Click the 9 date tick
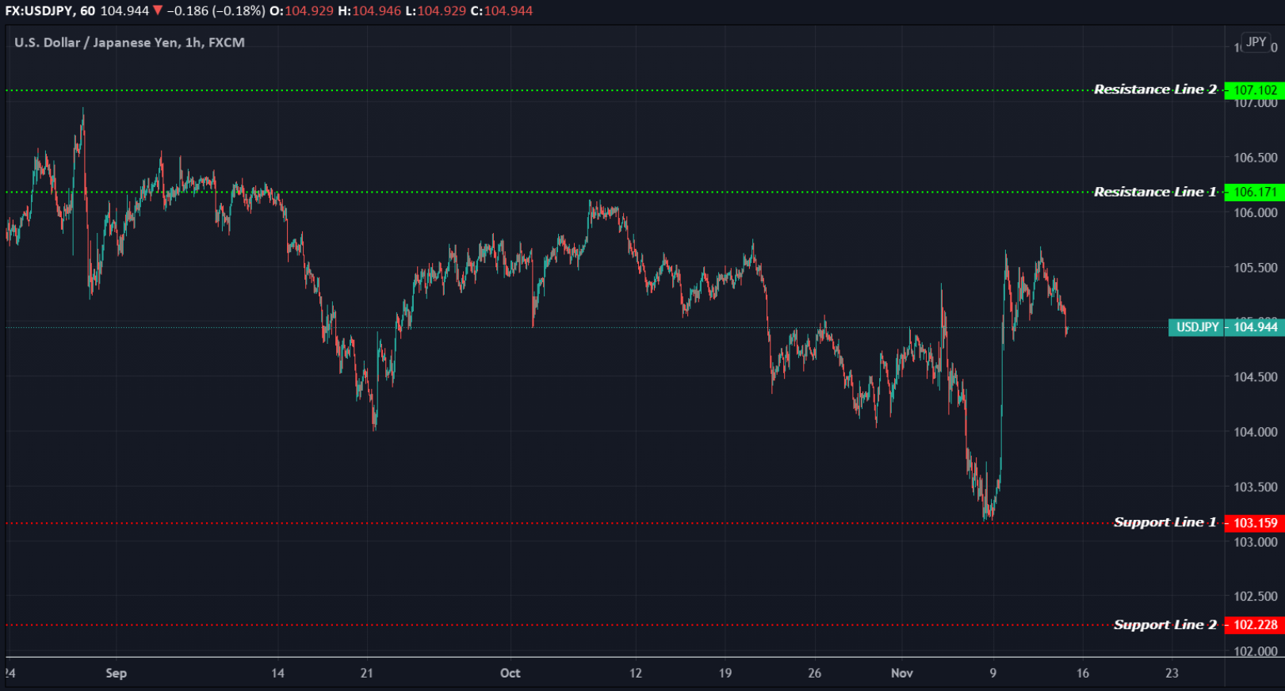 click(x=993, y=673)
